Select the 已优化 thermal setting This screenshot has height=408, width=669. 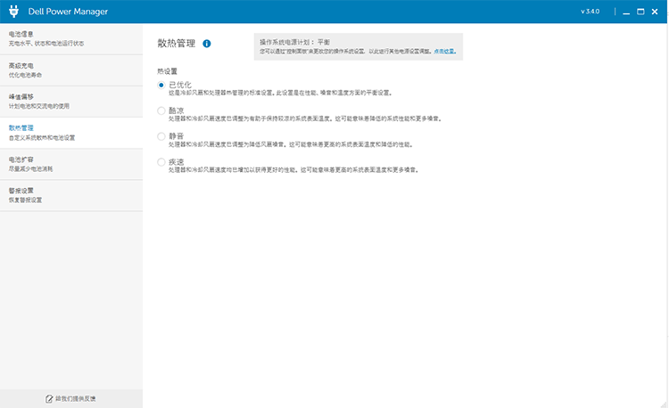pyautogui.click(x=161, y=86)
